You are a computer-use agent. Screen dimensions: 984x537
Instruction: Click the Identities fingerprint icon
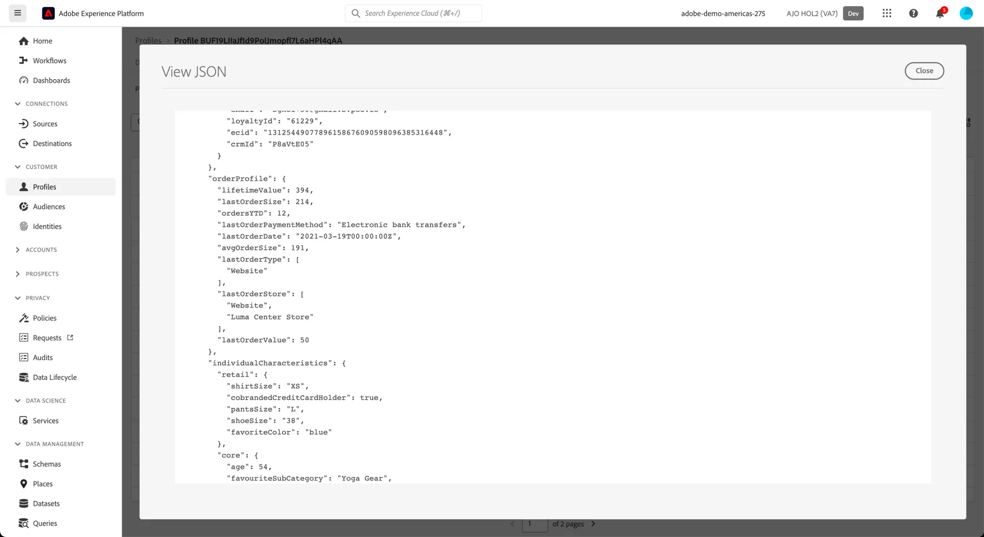point(24,226)
